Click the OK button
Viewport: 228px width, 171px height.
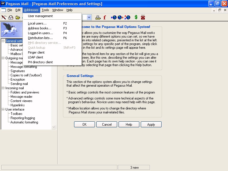(84, 125)
